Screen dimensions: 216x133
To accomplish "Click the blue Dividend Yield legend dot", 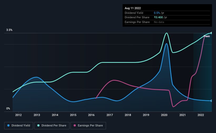I will point(8,125).
